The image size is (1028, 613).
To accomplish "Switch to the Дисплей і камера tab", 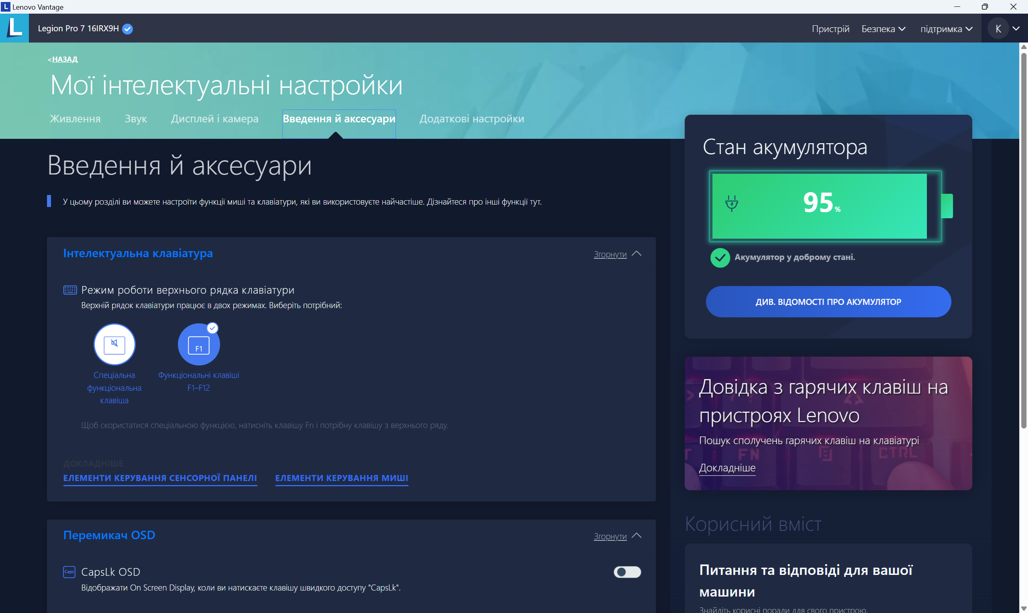I will coord(215,119).
